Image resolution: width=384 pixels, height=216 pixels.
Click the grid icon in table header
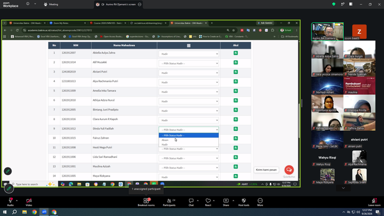point(188,46)
